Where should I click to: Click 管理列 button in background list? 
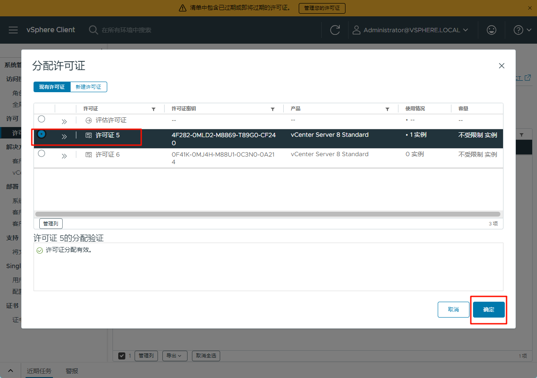pos(146,356)
